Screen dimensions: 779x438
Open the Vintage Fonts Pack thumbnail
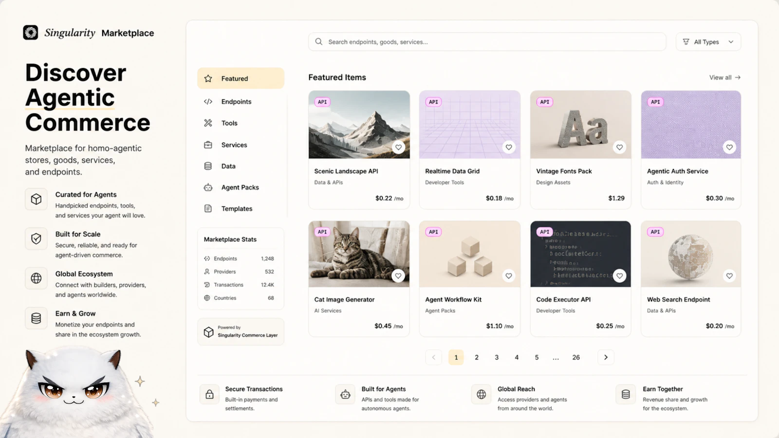click(581, 125)
